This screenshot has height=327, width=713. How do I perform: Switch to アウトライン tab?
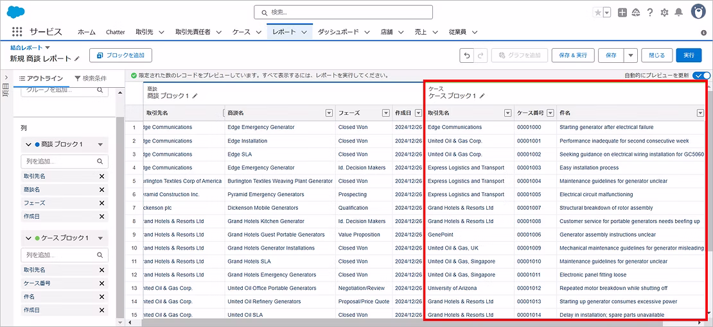(x=41, y=79)
